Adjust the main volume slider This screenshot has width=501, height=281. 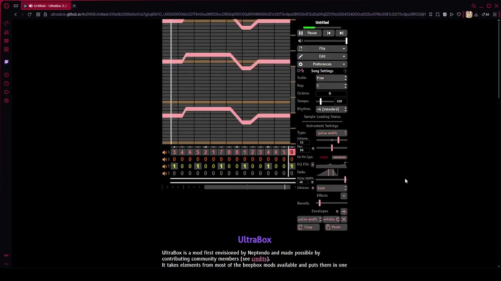pos(326,41)
